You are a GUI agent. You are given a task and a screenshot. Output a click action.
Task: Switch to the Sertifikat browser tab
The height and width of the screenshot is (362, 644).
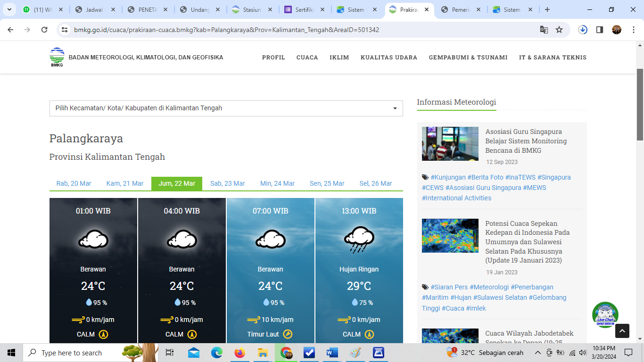304,9
